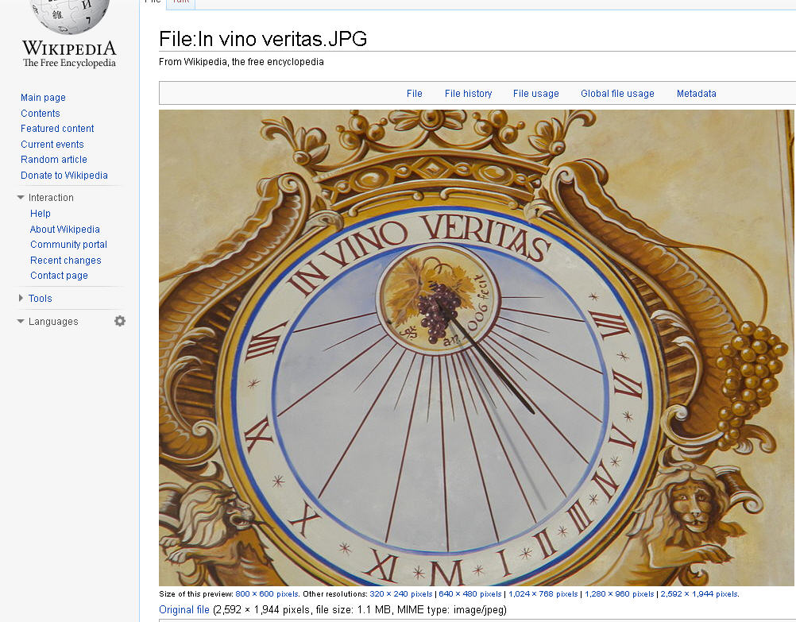Open the Main page link
796x622 pixels.
[43, 98]
